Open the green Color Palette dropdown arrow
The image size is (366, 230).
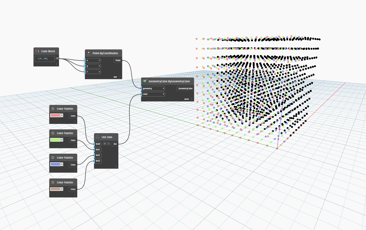point(62,140)
